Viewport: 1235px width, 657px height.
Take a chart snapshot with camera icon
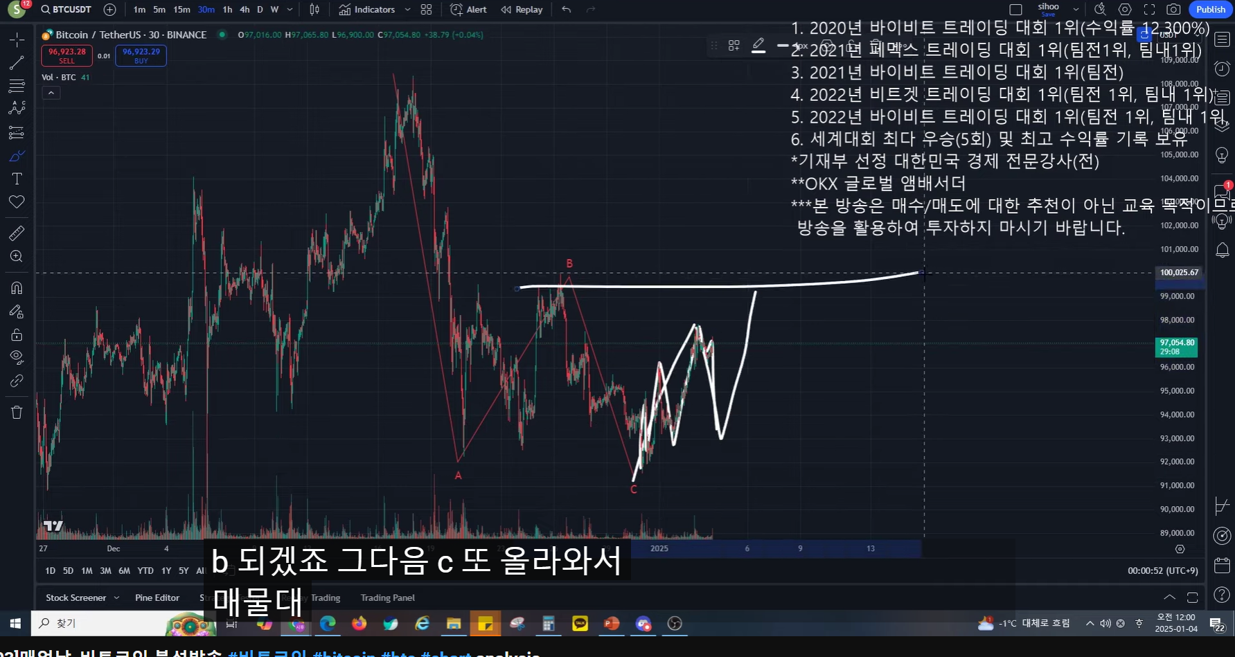click(x=1173, y=10)
